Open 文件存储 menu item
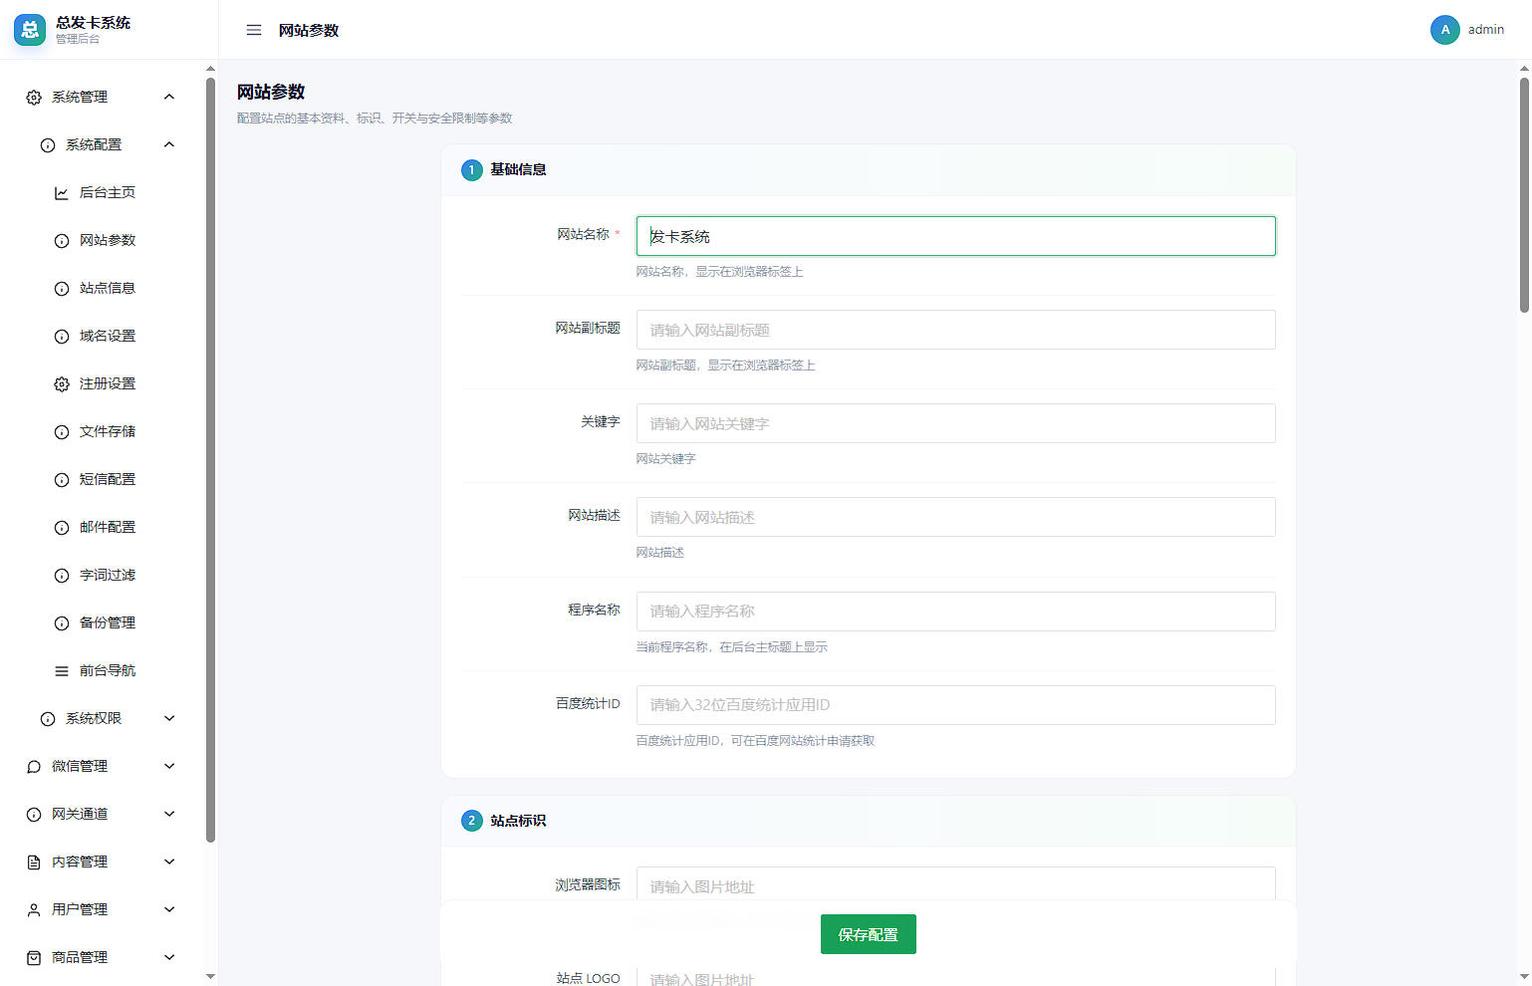This screenshot has width=1532, height=986. pyautogui.click(x=108, y=431)
